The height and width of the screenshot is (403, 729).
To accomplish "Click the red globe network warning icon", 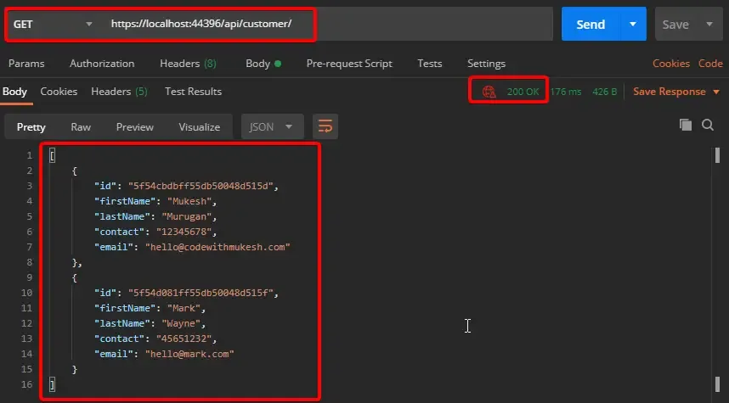I will coord(489,92).
